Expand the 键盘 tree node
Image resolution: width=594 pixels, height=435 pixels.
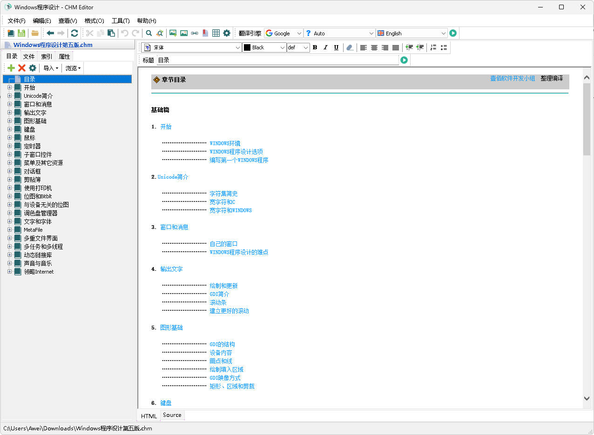coord(9,129)
